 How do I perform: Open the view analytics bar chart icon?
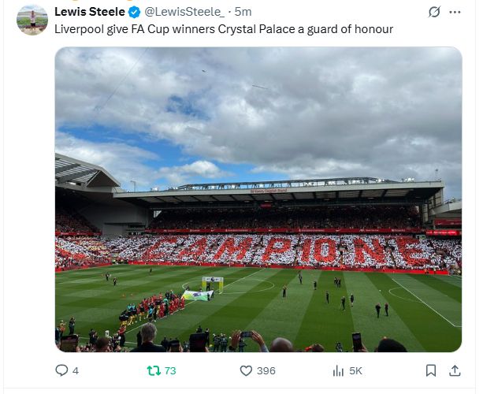[339, 370]
